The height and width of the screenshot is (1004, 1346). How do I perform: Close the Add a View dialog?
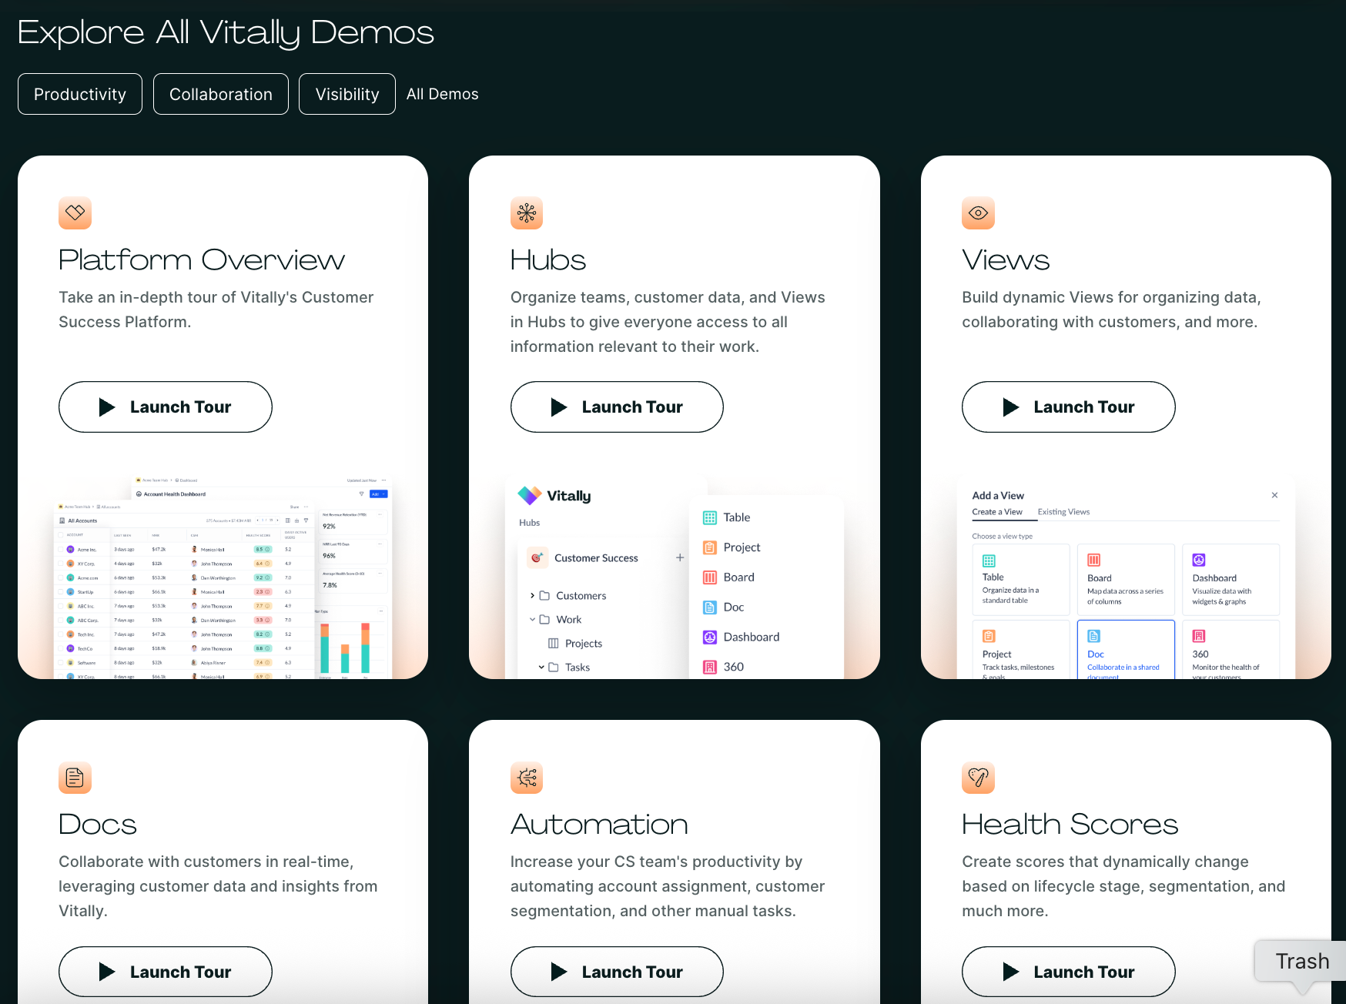tap(1274, 495)
